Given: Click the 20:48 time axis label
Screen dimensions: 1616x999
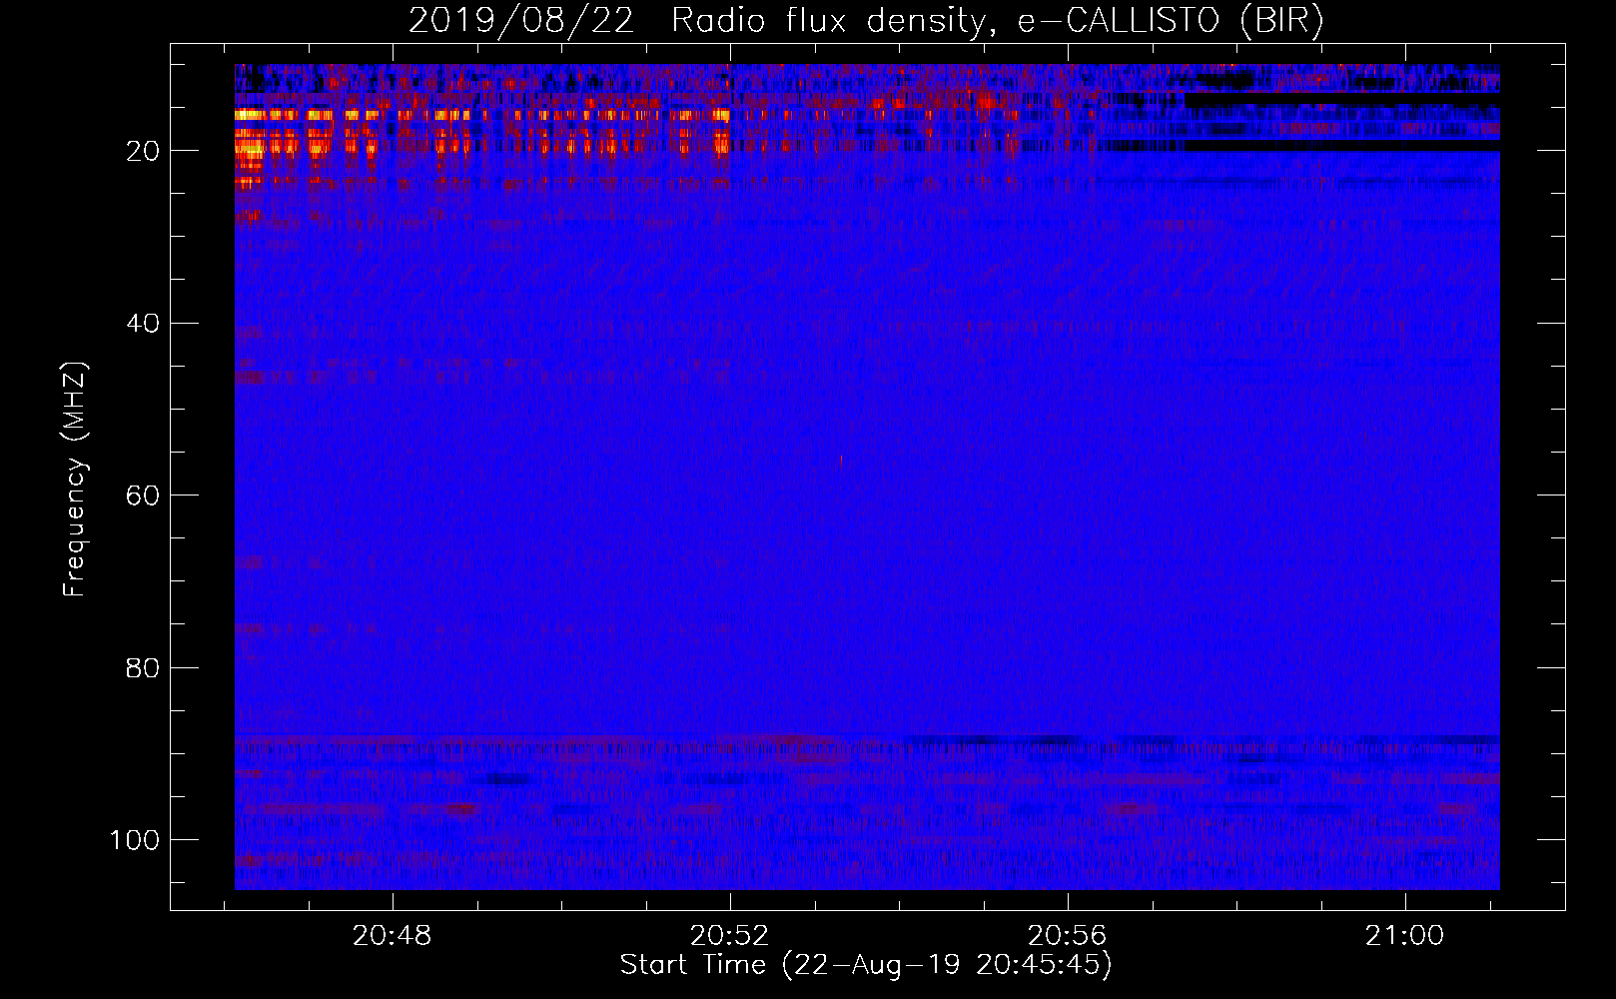Looking at the screenshot, I should coord(393,936).
